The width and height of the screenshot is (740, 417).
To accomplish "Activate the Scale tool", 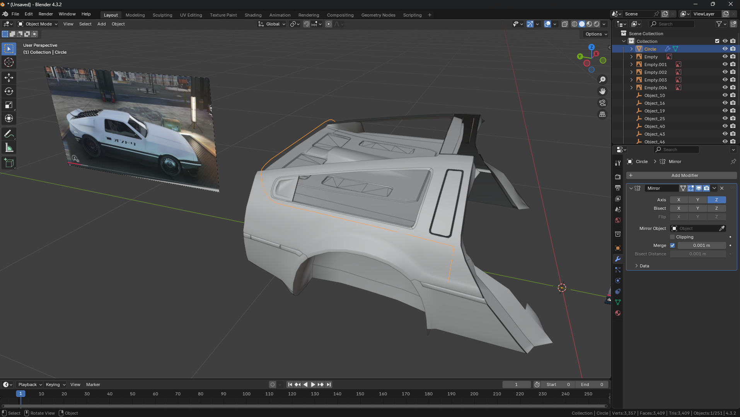I will click(x=9, y=105).
